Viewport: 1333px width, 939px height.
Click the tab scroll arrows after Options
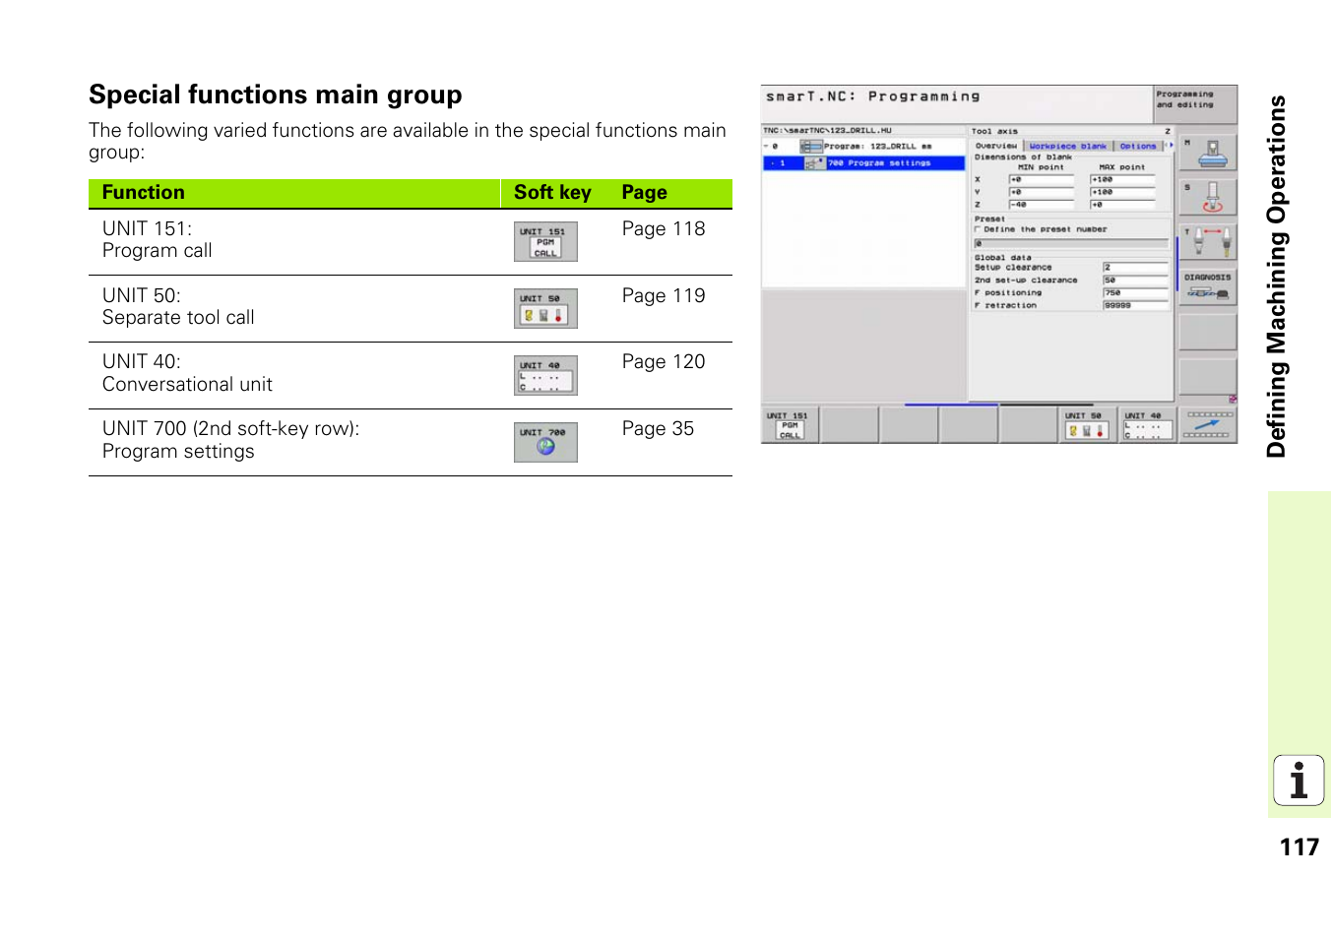pyautogui.click(x=1170, y=146)
